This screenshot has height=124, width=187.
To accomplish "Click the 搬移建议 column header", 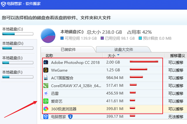I will tap(176, 56).
